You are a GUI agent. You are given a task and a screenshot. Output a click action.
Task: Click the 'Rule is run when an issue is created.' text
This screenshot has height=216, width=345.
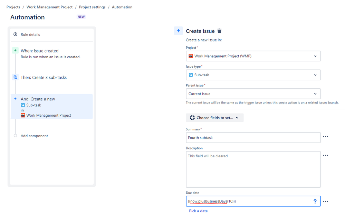pos(51,57)
